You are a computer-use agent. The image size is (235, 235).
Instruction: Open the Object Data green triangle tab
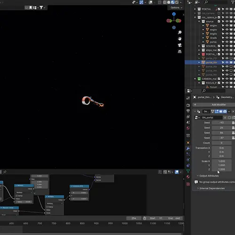coord(188,171)
